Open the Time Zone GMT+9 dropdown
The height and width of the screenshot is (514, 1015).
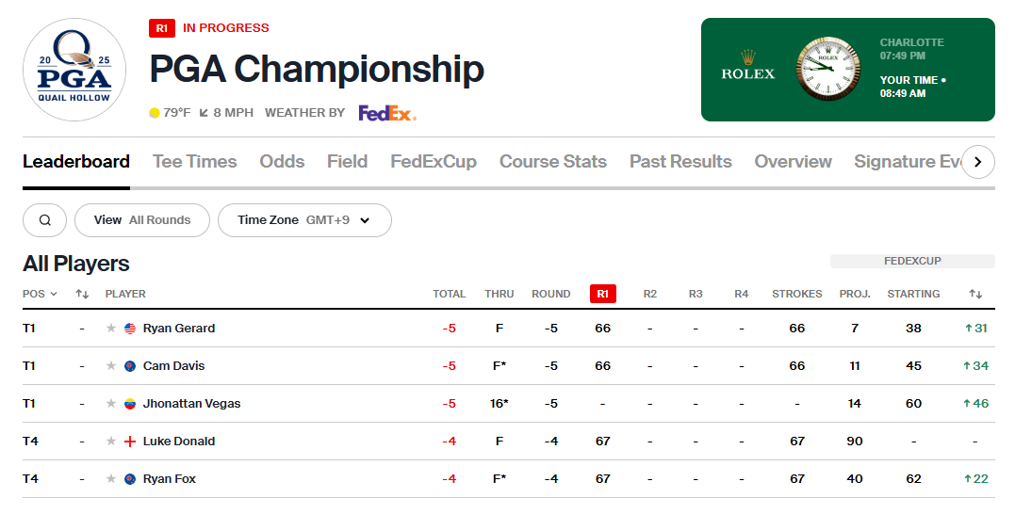(305, 220)
